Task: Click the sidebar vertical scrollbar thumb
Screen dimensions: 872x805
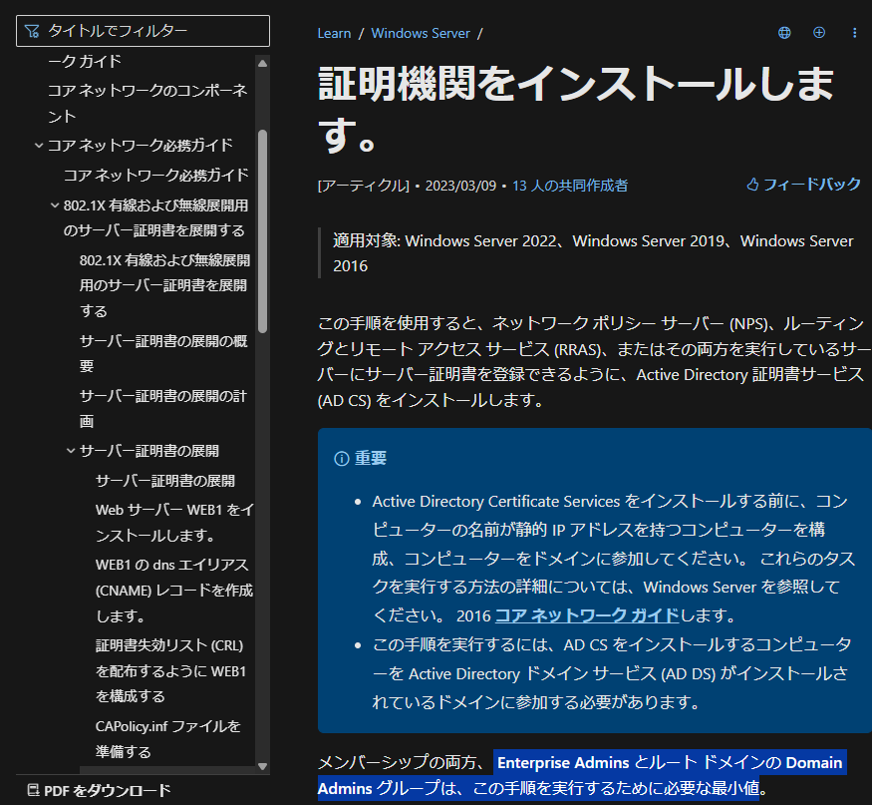Action: (262, 231)
